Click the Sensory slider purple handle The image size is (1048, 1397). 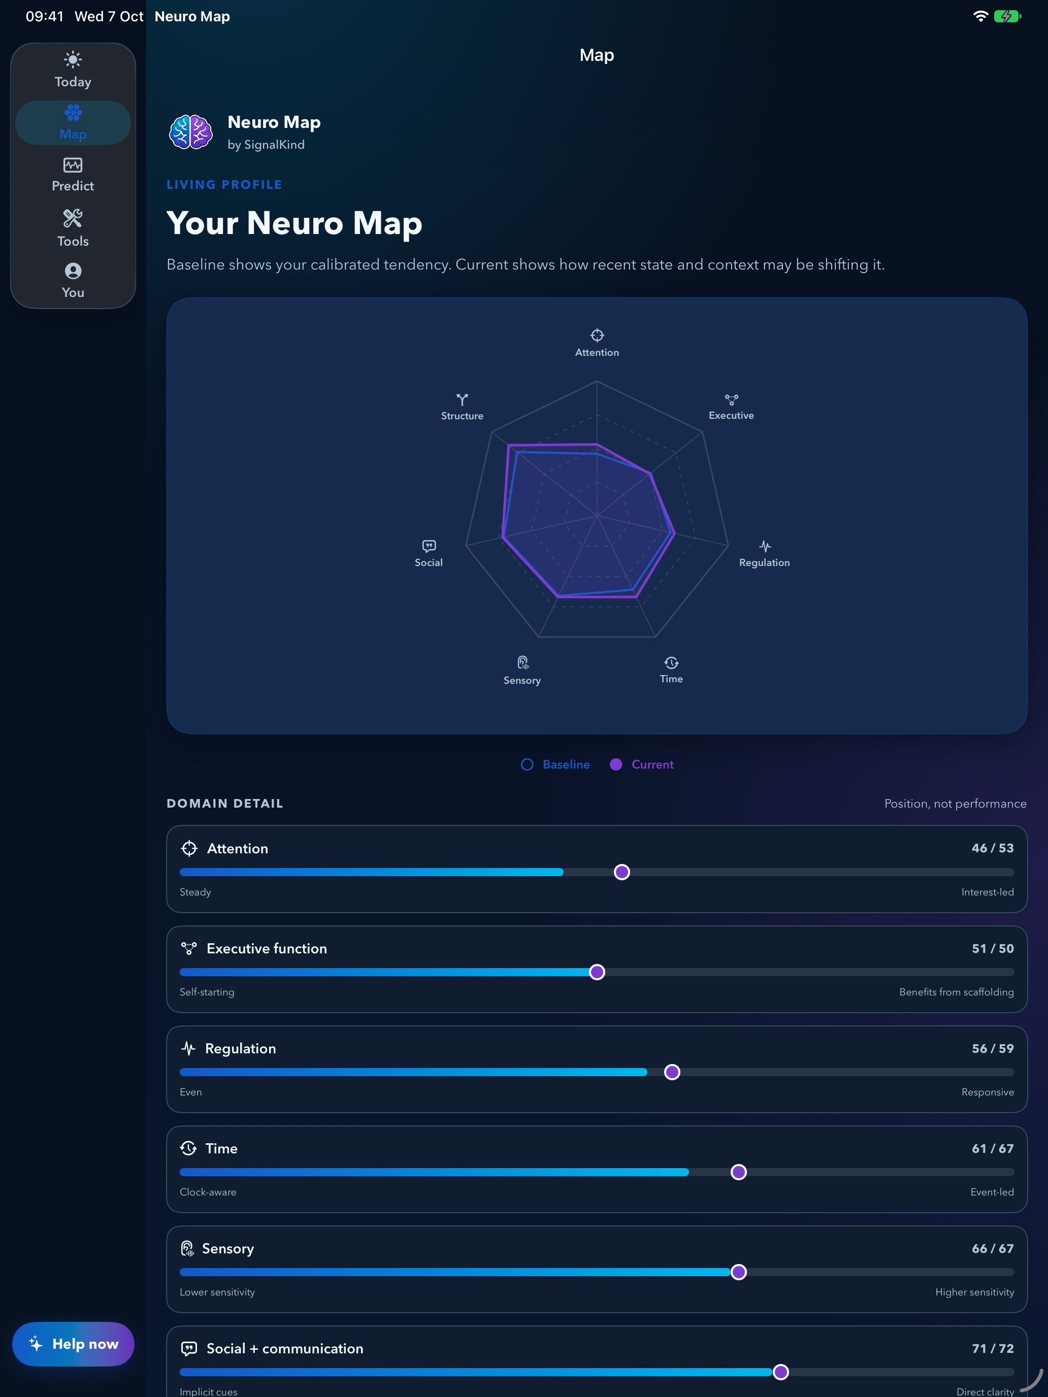tap(738, 1272)
